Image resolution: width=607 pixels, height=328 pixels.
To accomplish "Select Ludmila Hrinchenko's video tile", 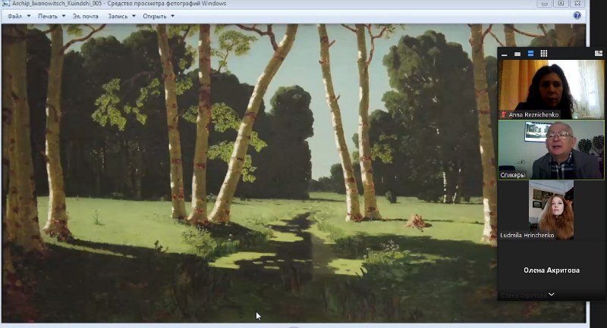I will point(551,208).
